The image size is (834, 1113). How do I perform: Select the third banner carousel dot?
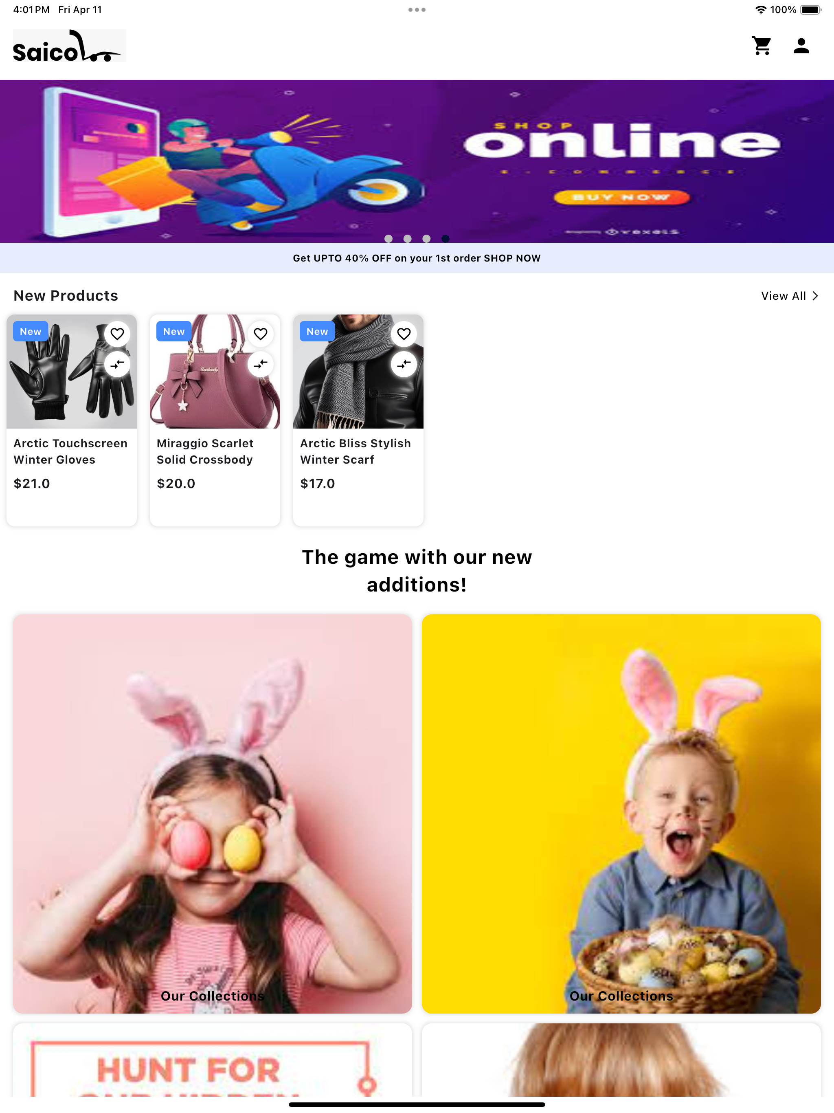[426, 238]
